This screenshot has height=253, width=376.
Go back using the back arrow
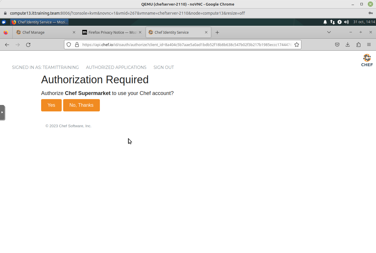pos(7,45)
